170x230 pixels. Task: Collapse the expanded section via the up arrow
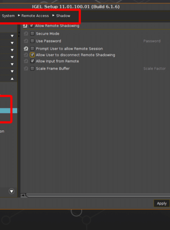point(12,79)
